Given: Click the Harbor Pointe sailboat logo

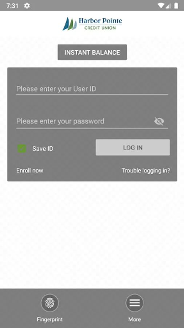Looking at the screenshot, I should click(x=70, y=24).
